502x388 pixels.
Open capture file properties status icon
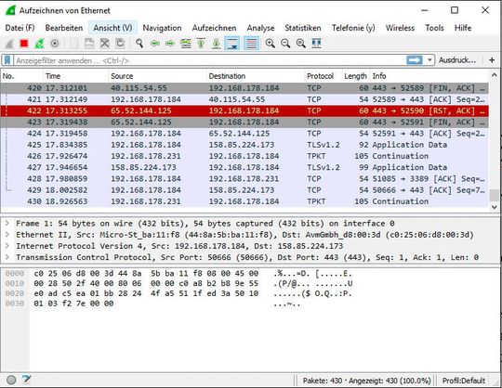point(27,380)
